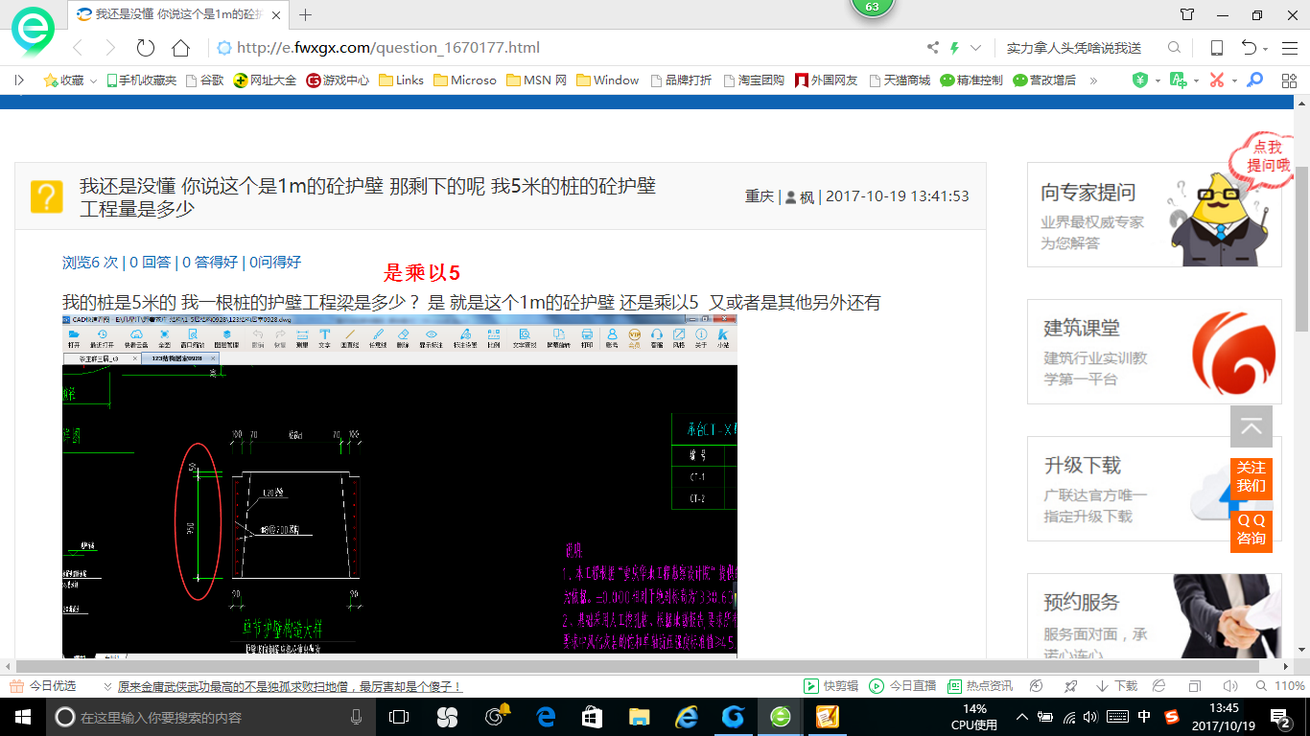This screenshot has height=736, width=1310.
Task: Click the Windows taskbar search box
Action: tap(210, 717)
